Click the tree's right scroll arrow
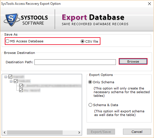 coord(79,132)
